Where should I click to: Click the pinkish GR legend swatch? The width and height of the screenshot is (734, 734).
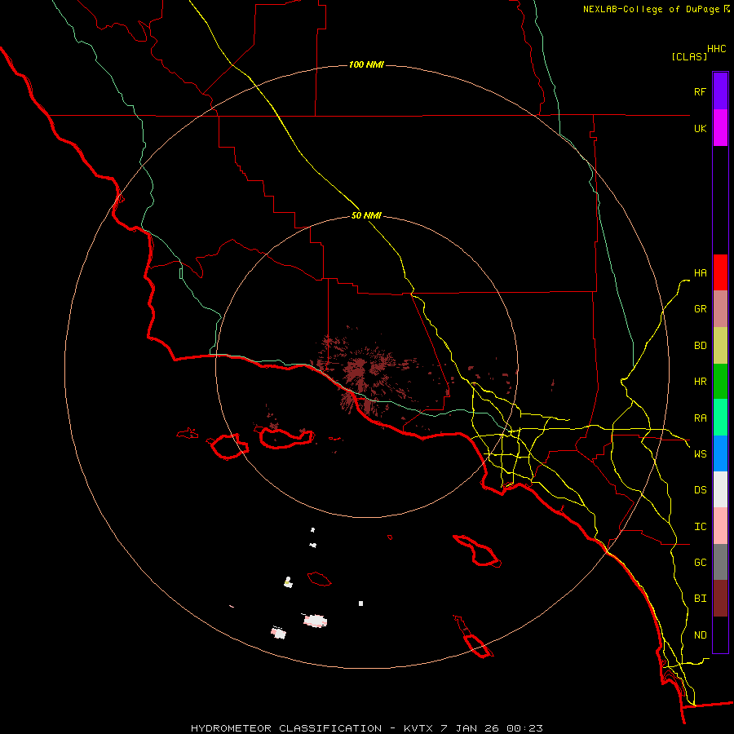(720, 309)
